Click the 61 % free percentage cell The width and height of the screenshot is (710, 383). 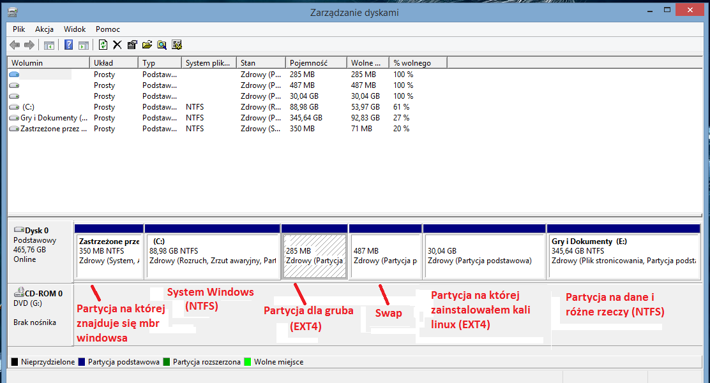tap(401, 107)
